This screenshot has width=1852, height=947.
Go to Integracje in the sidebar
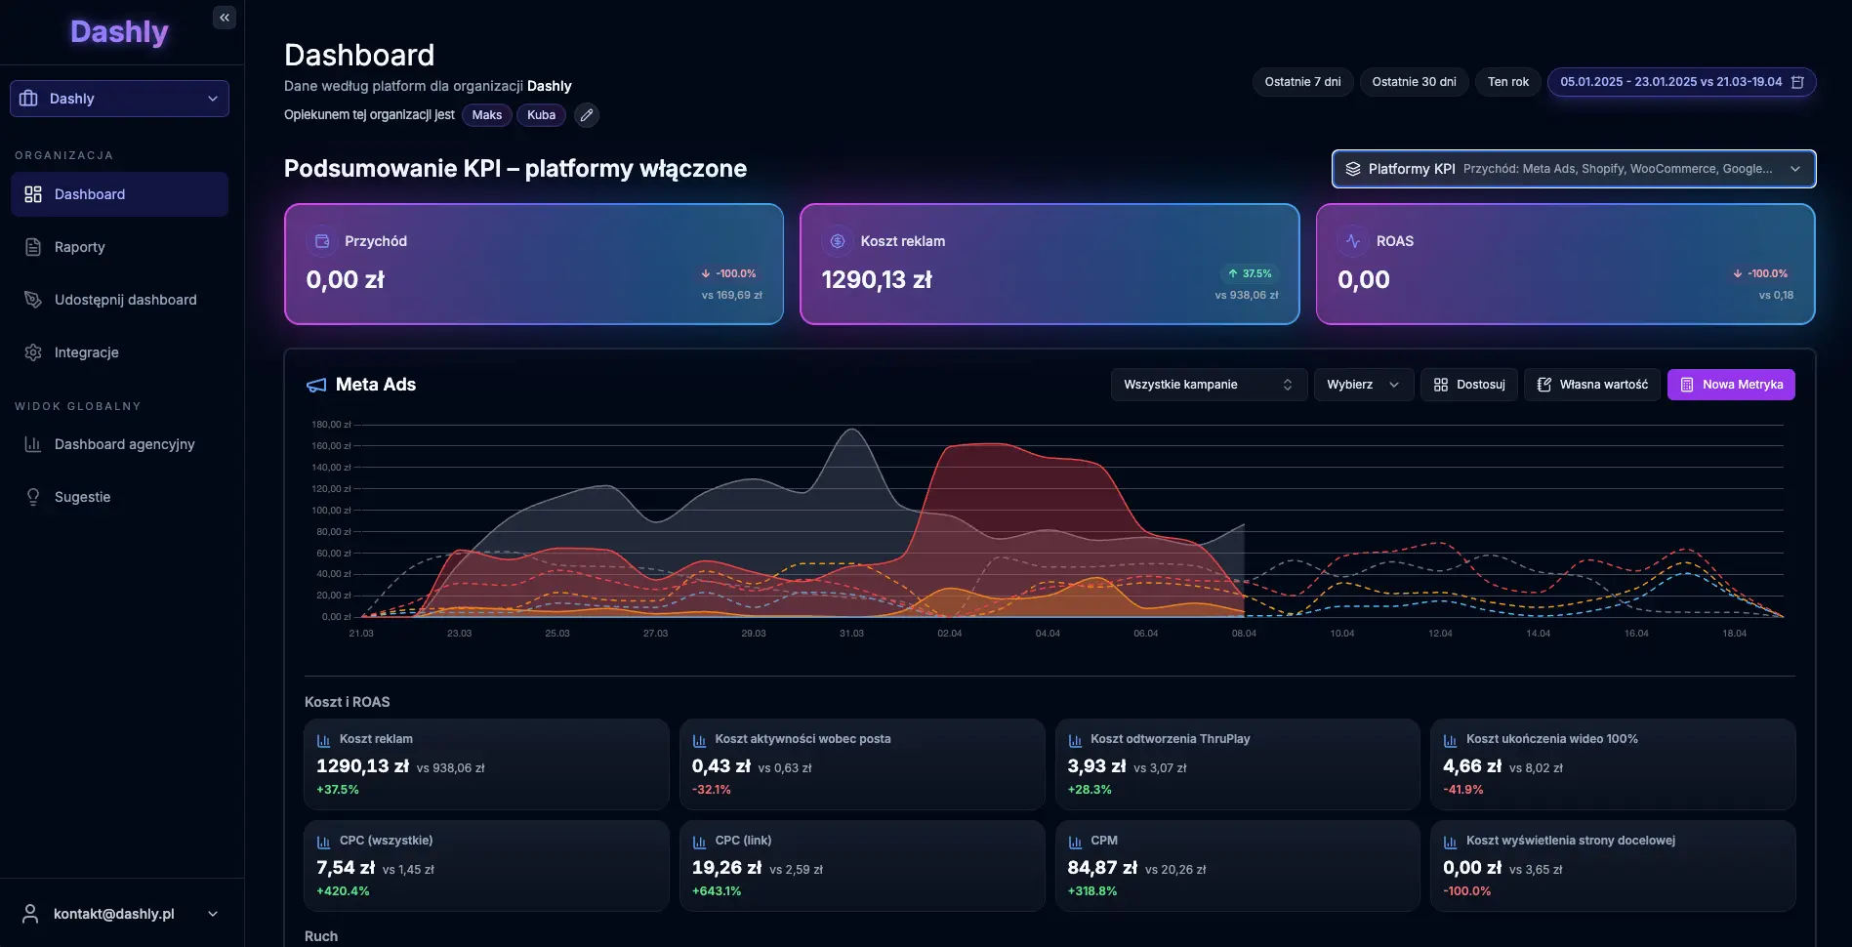(86, 352)
